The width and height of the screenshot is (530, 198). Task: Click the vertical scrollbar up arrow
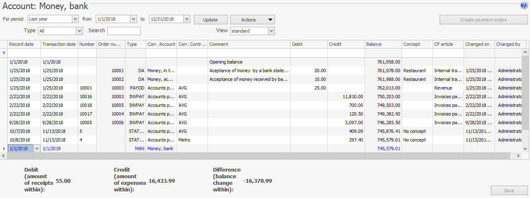(525, 53)
